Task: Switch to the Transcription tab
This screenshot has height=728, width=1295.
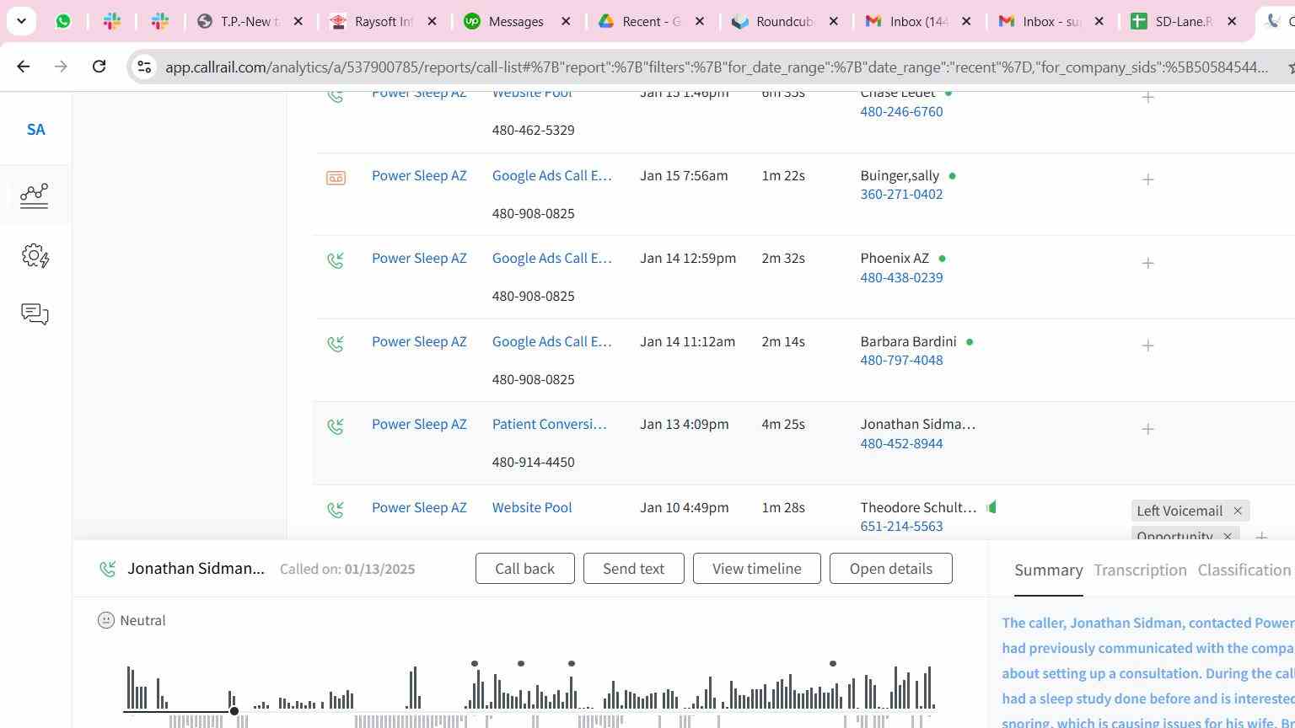Action: (1140, 570)
